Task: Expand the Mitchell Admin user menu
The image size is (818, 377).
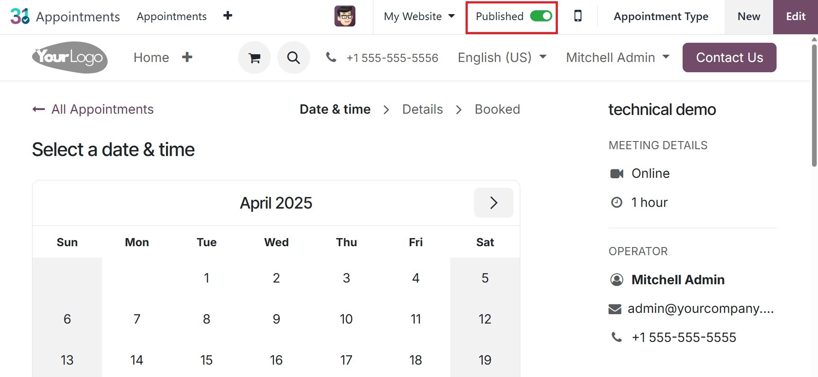Action: coord(617,57)
